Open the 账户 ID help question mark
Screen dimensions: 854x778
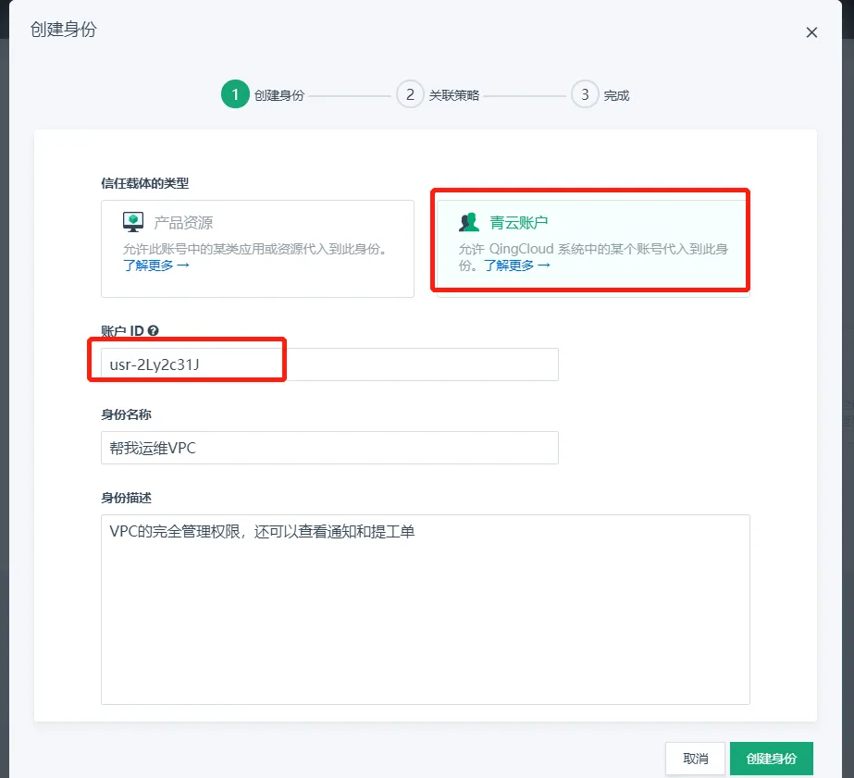point(153,330)
